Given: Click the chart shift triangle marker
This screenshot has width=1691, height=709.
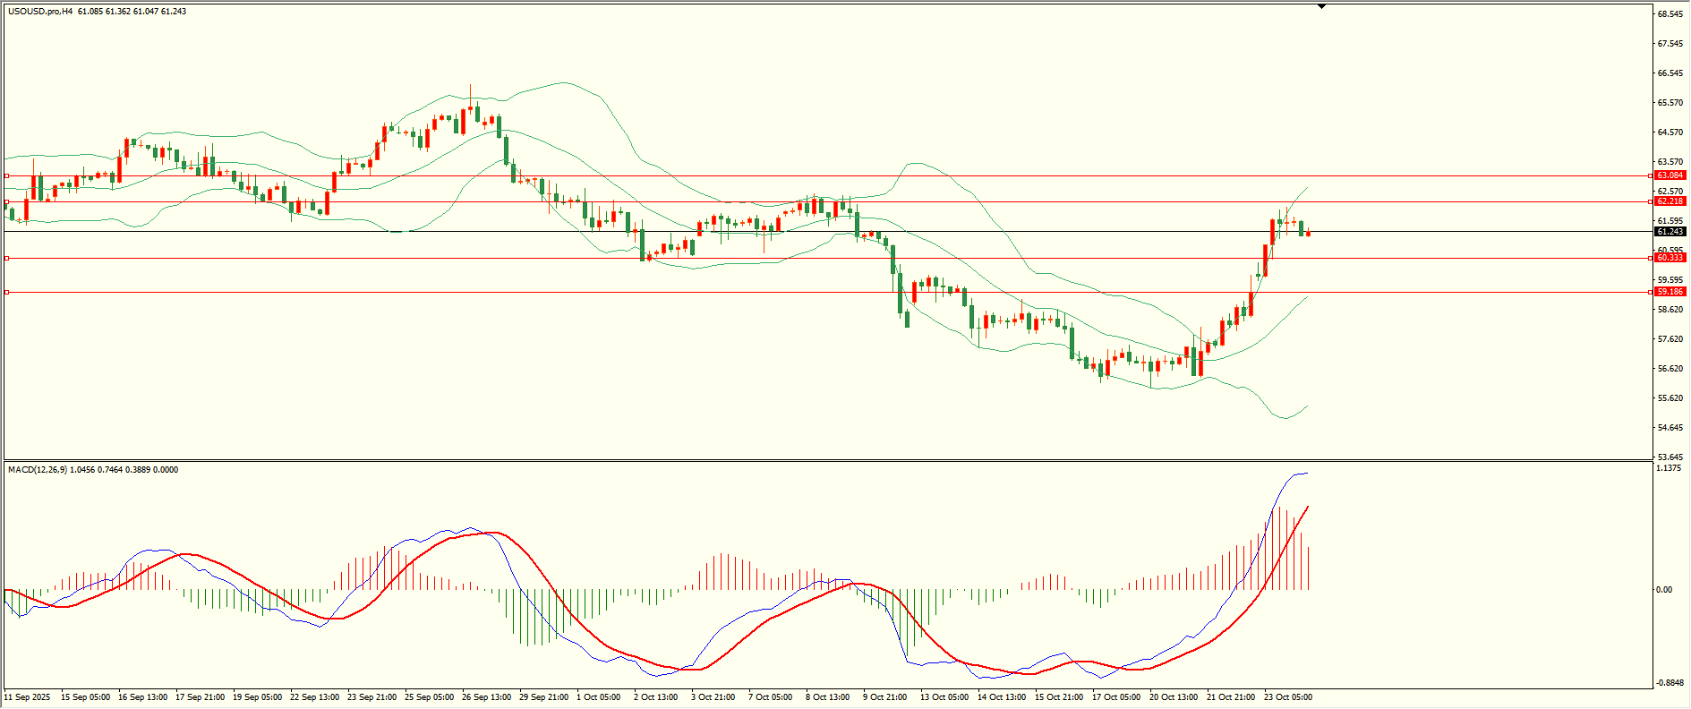Looking at the screenshot, I should pyautogui.click(x=1321, y=6).
